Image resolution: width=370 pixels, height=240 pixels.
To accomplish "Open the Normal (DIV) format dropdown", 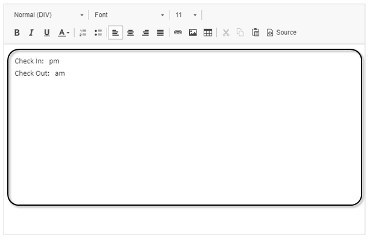I will click(49, 15).
